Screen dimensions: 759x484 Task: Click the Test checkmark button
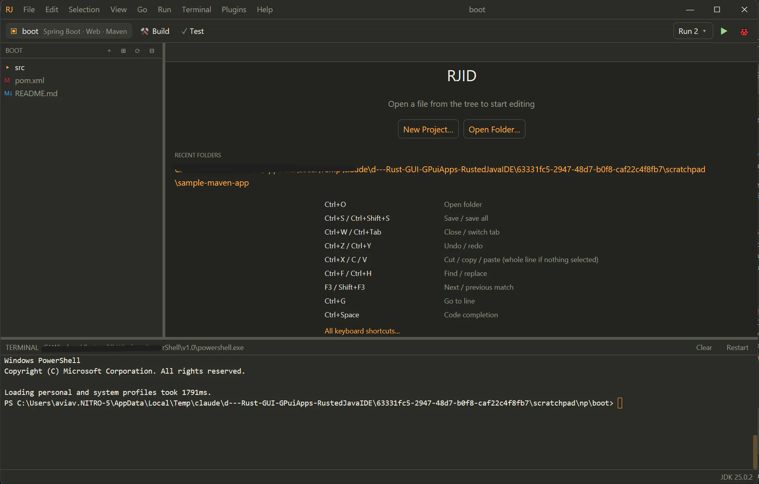193,31
